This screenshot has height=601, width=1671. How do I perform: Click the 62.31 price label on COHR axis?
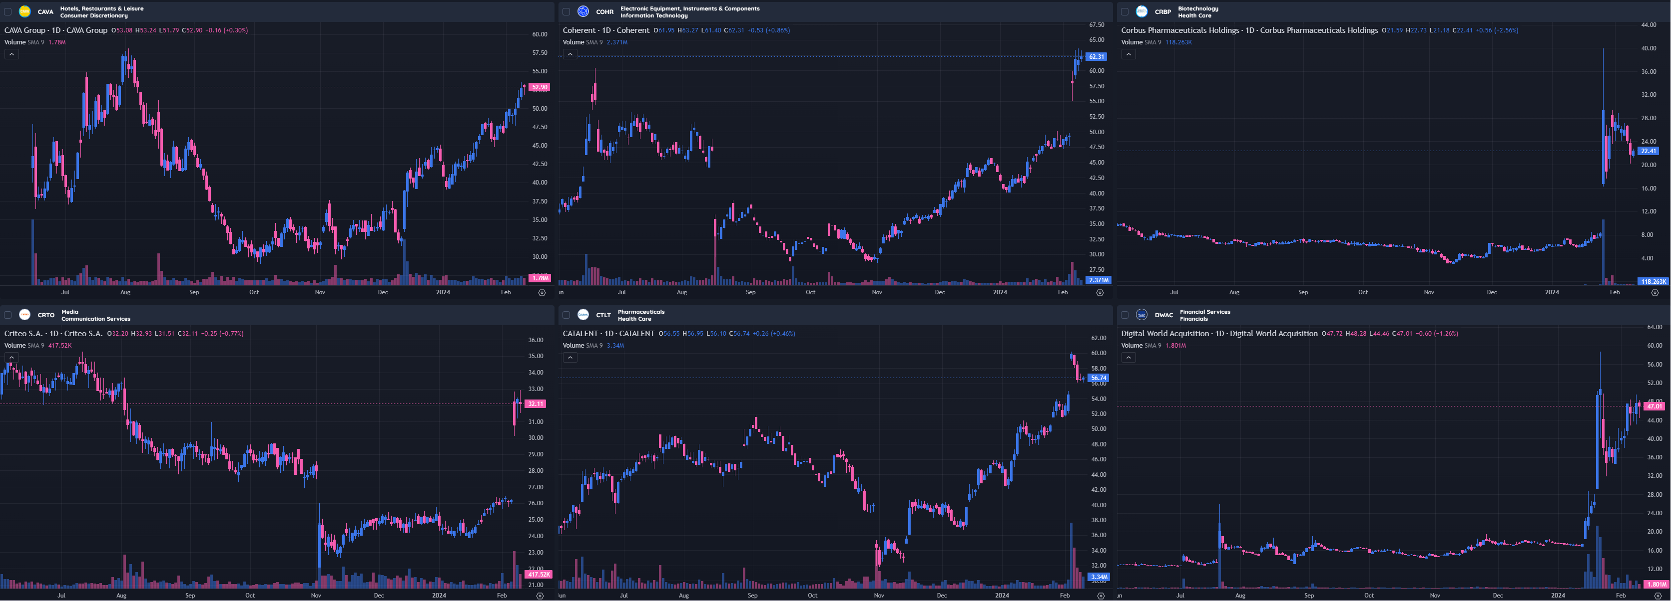tap(1097, 57)
